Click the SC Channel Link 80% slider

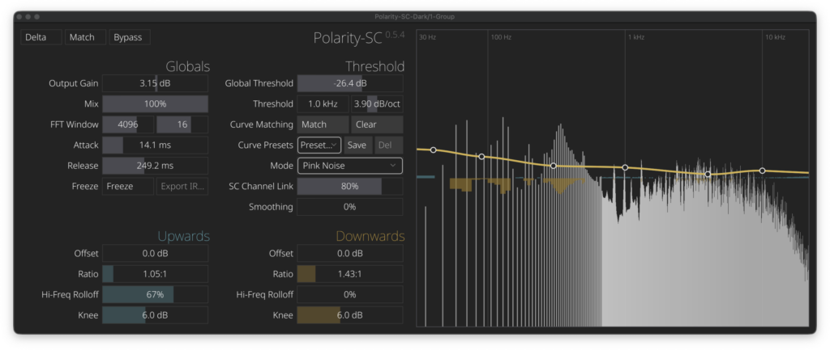click(x=350, y=187)
